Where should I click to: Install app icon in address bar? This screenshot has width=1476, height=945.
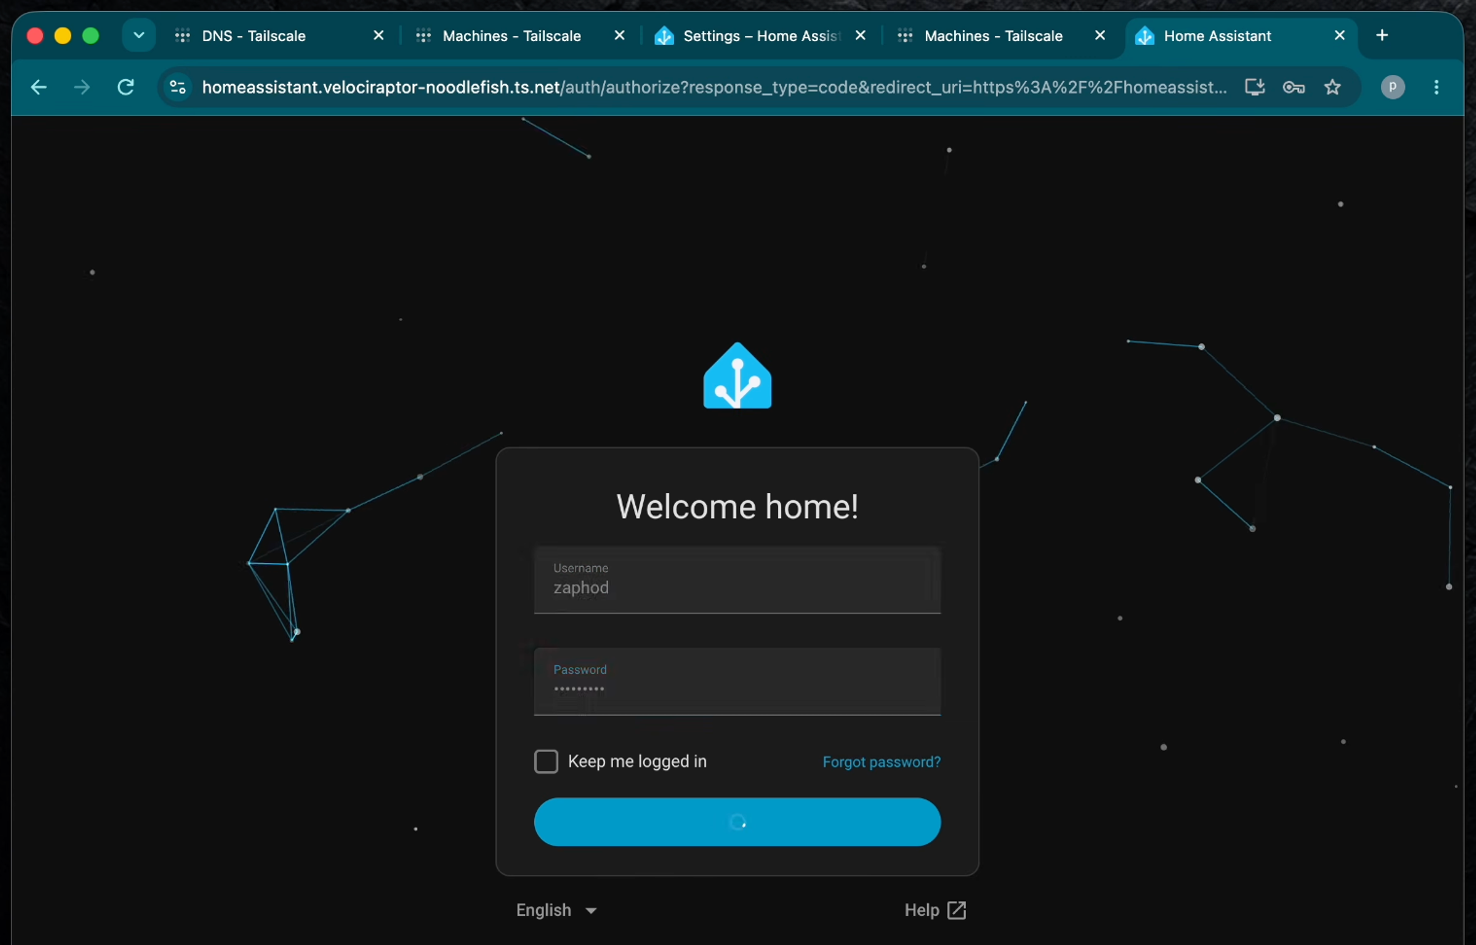coord(1255,87)
